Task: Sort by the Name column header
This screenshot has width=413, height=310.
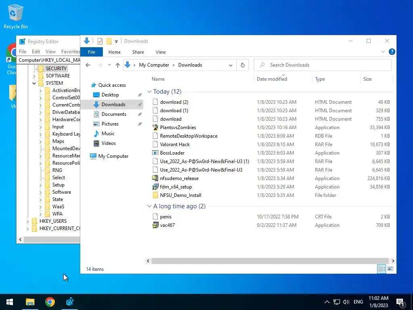Action: [x=158, y=79]
